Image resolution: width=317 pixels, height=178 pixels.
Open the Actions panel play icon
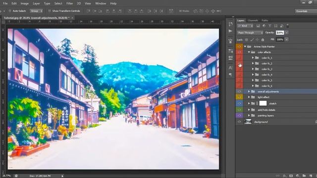tap(230, 31)
